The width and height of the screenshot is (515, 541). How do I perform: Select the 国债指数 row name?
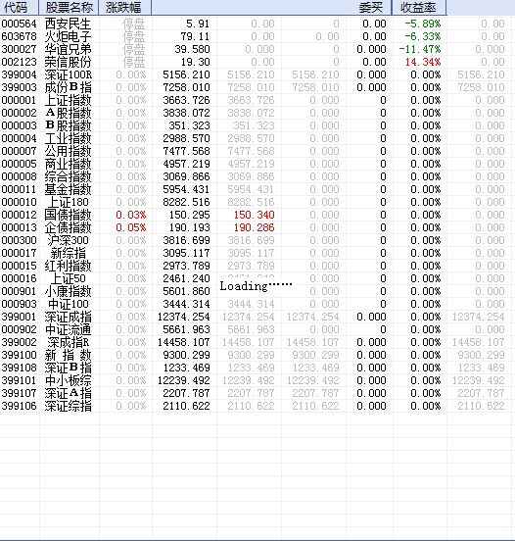pos(68,216)
